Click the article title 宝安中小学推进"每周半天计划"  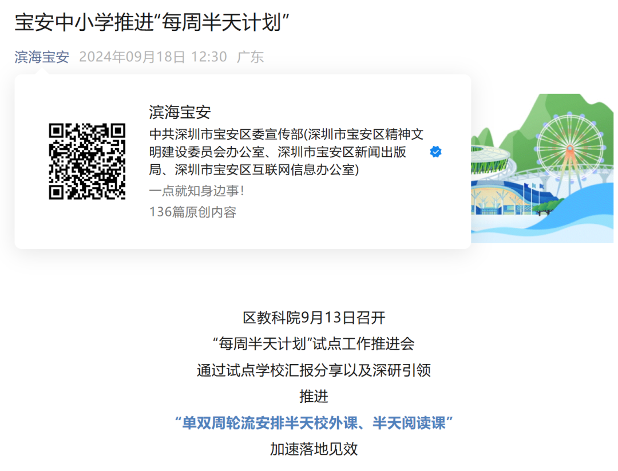[x=152, y=22]
